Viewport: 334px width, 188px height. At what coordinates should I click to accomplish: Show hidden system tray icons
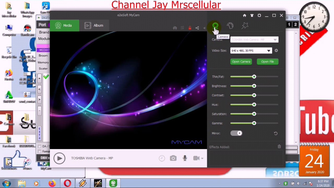point(279,183)
